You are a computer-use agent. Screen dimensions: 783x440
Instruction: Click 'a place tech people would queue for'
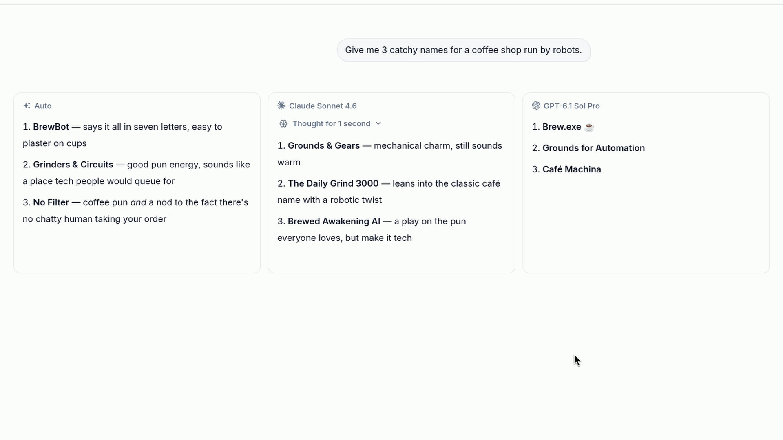(99, 181)
